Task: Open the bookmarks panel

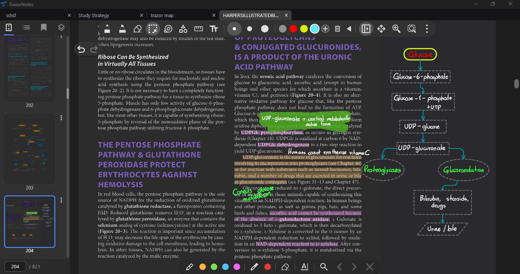Action: 44,27
